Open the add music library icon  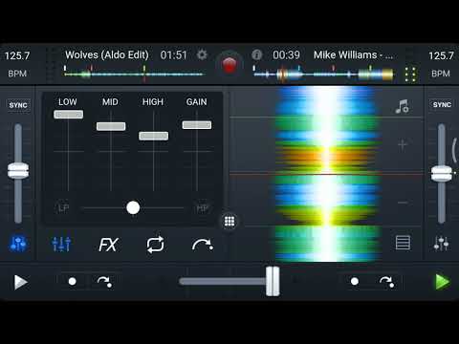[403, 106]
